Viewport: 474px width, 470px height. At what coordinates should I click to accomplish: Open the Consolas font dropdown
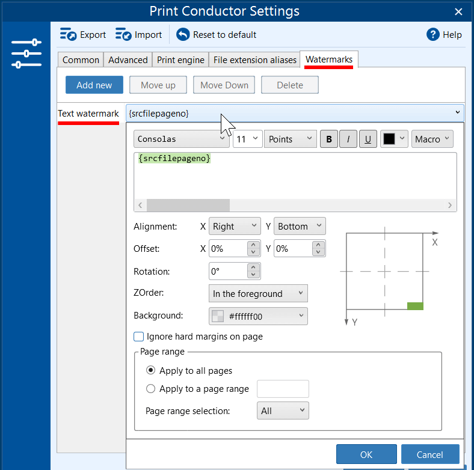[182, 139]
